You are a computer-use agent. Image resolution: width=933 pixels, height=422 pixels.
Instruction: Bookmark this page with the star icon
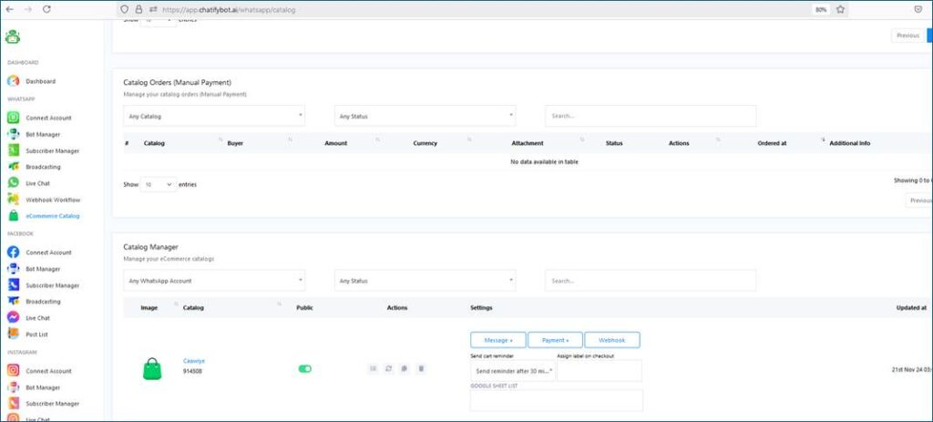pos(840,9)
